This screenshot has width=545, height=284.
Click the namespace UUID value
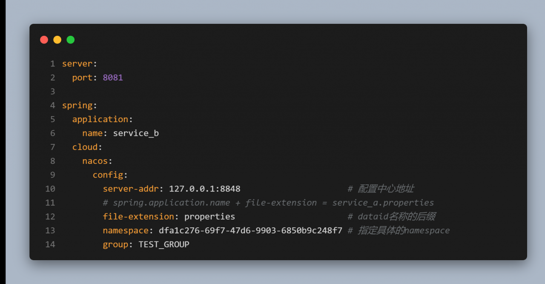[250, 230]
